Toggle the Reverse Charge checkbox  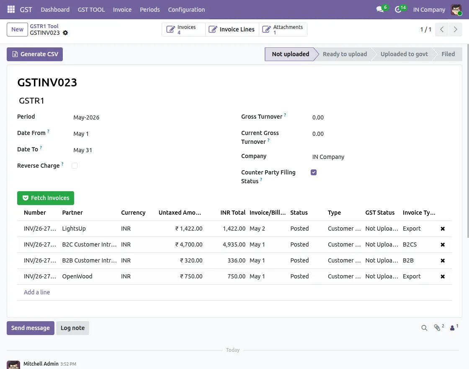pos(75,166)
